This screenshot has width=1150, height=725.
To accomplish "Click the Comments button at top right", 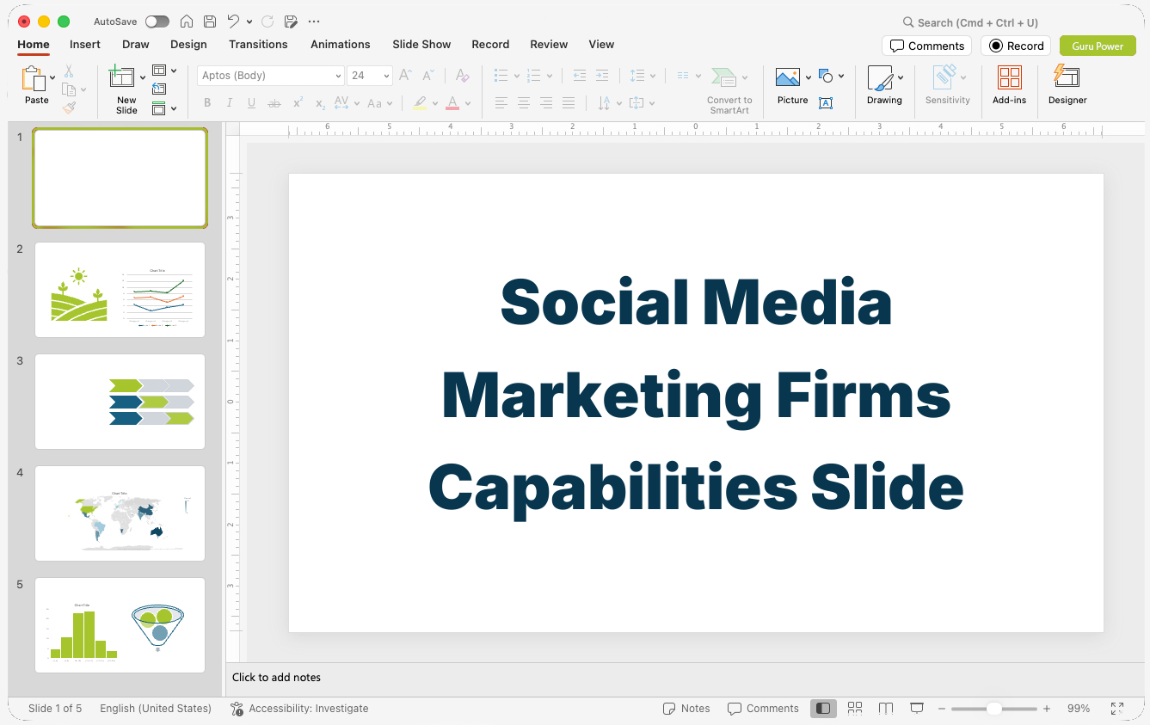I will point(926,46).
